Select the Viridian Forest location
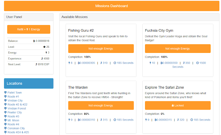Viewport: 221px width, 135px height. [17, 108]
